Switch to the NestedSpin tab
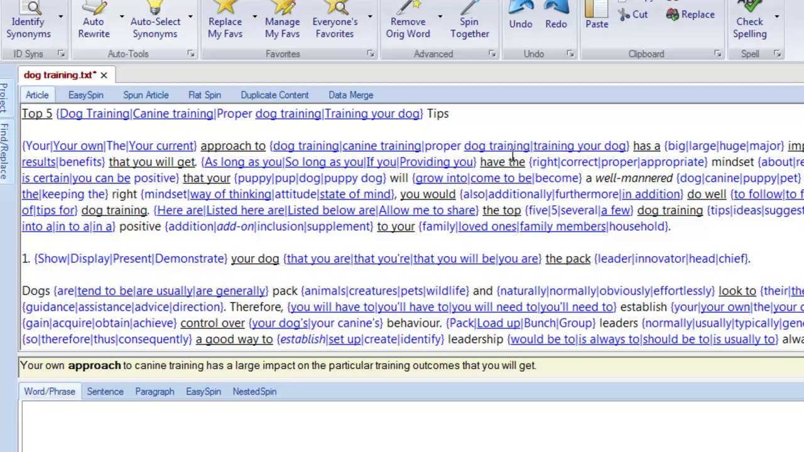The width and height of the screenshot is (804, 452). pyautogui.click(x=254, y=391)
